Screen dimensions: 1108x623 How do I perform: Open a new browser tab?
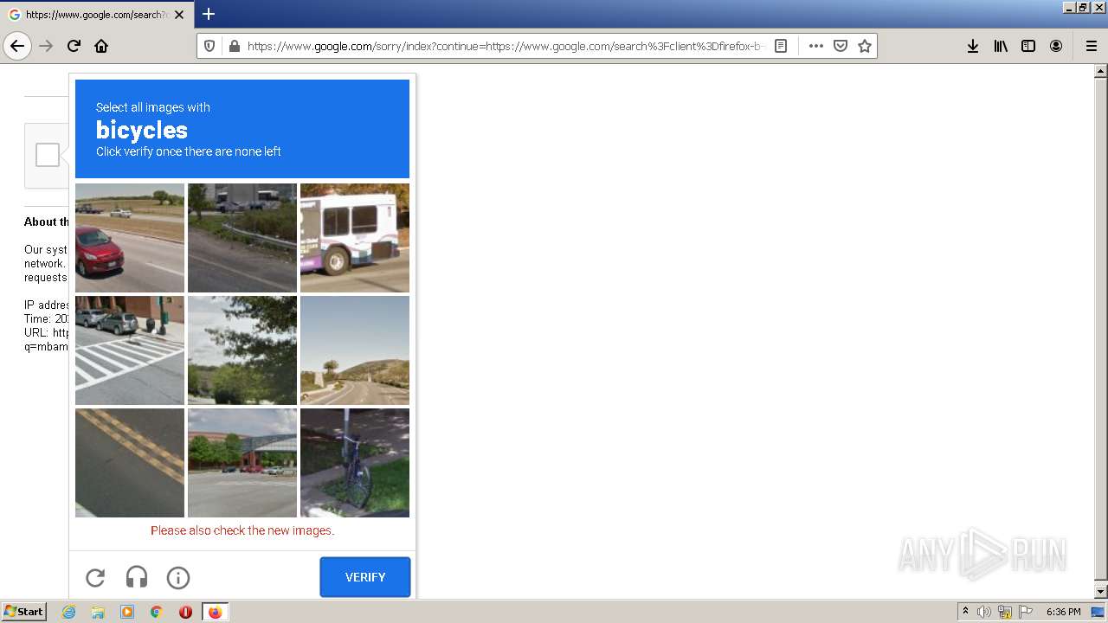(x=209, y=14)
